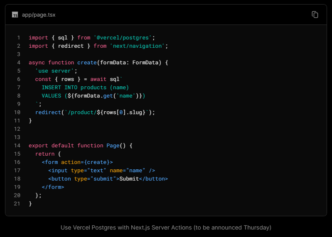This screenshot has width=332, height=237.
Task: Copy the code with the copy icon
Action: click(315, 15)
